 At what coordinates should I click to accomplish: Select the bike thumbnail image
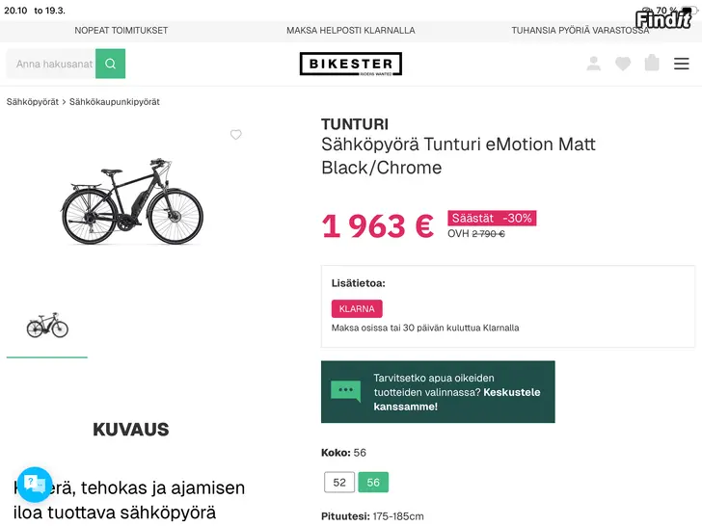pos(47,326)
